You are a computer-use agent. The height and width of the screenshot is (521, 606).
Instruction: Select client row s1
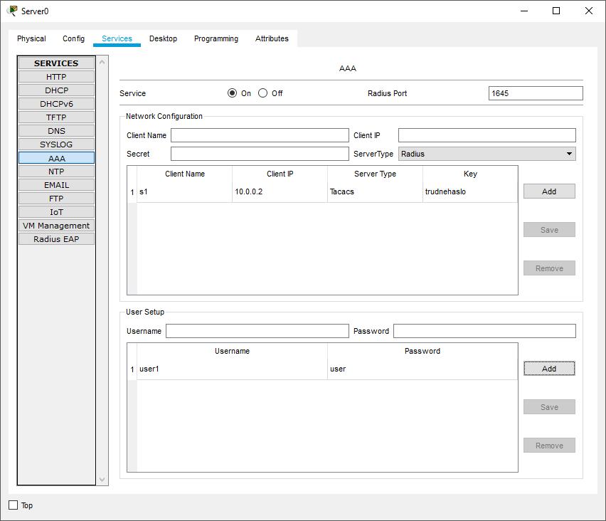click(x=184, y=192)
